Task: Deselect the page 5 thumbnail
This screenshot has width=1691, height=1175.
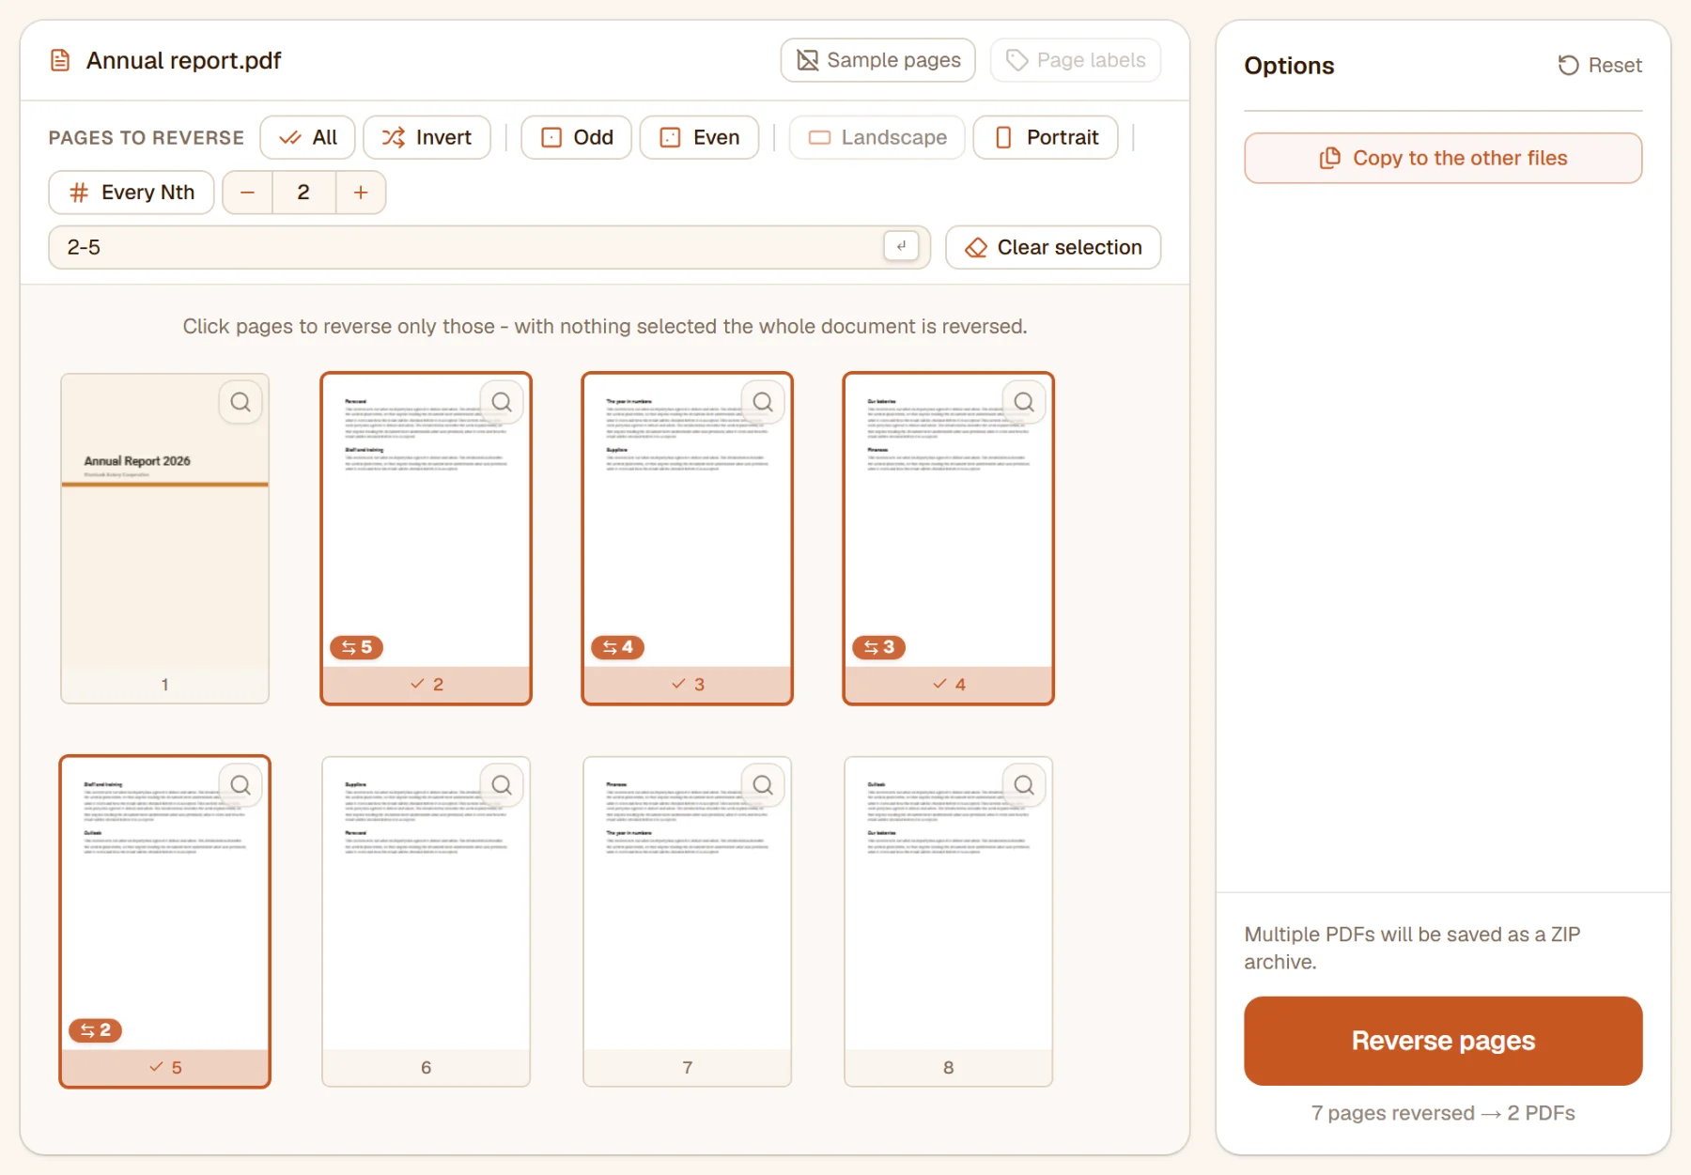Action: (164, 921)
